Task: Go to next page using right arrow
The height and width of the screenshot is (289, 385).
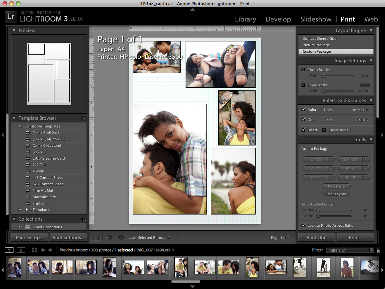Action: (120, 238)
